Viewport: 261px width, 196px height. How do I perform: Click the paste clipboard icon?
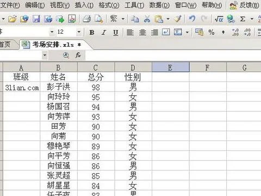click(159, 19)
